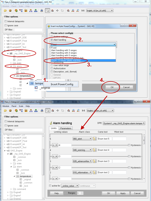Choose Insert PowerConfig from context menu
151x201 pixels.
(x=62, y=84)
